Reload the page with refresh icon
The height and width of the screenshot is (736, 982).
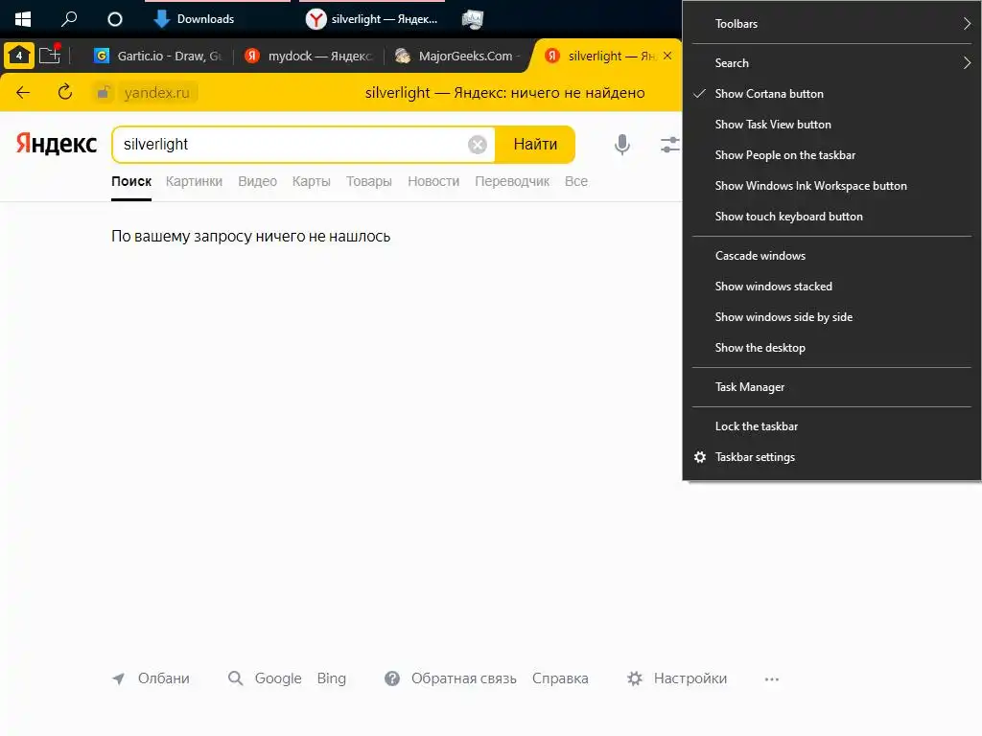[x=64, y=93]
